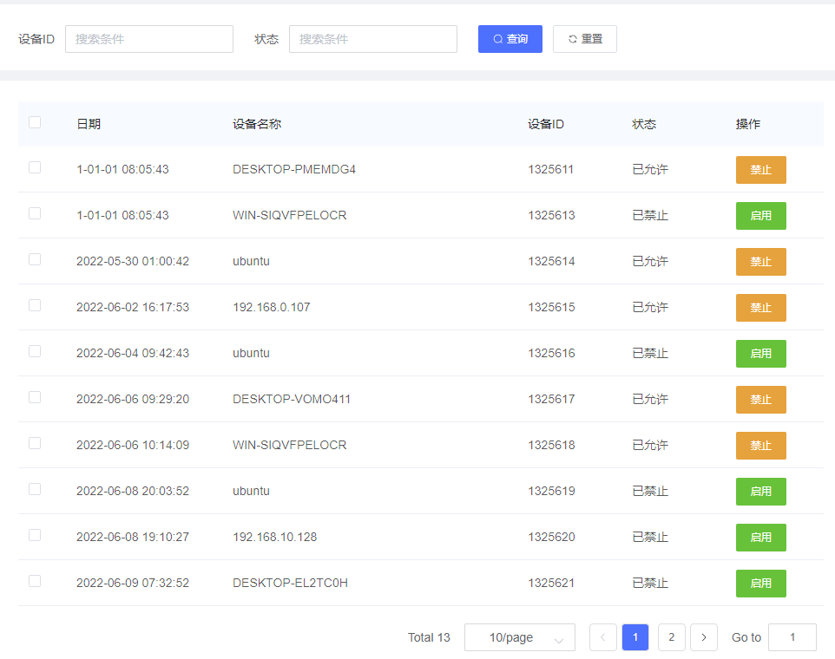
Task: Click 启用 for device 1325613
Action: [x=761, y=215]
